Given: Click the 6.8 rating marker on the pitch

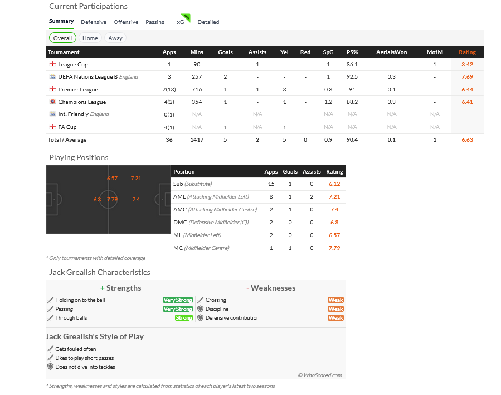Looking at the screenshot, I should (97, 200).
